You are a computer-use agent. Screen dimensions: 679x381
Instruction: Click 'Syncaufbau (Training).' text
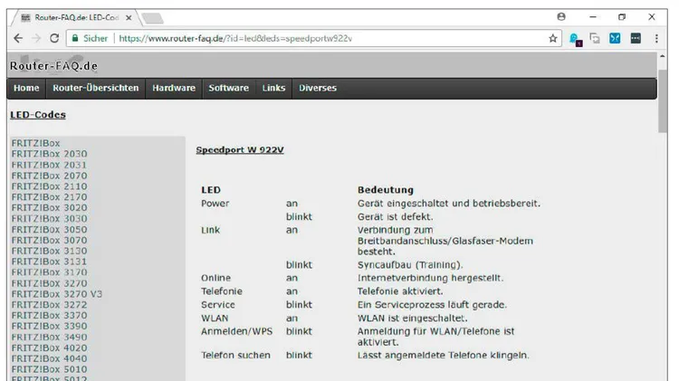tap(410, 265)
